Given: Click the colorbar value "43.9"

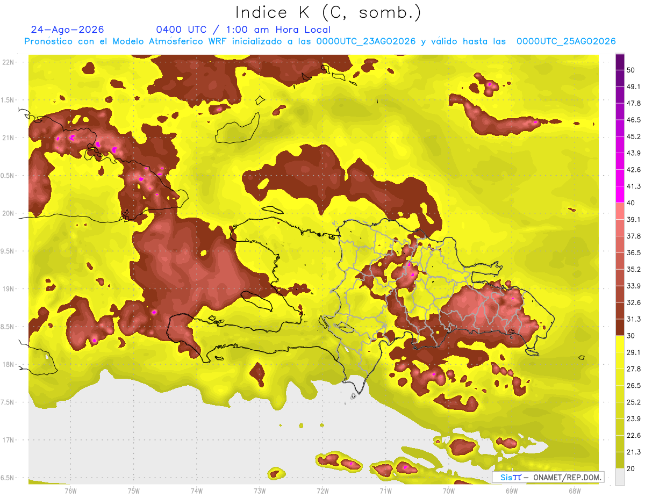Looking at the screenshot, I should (x=634, y=153).
